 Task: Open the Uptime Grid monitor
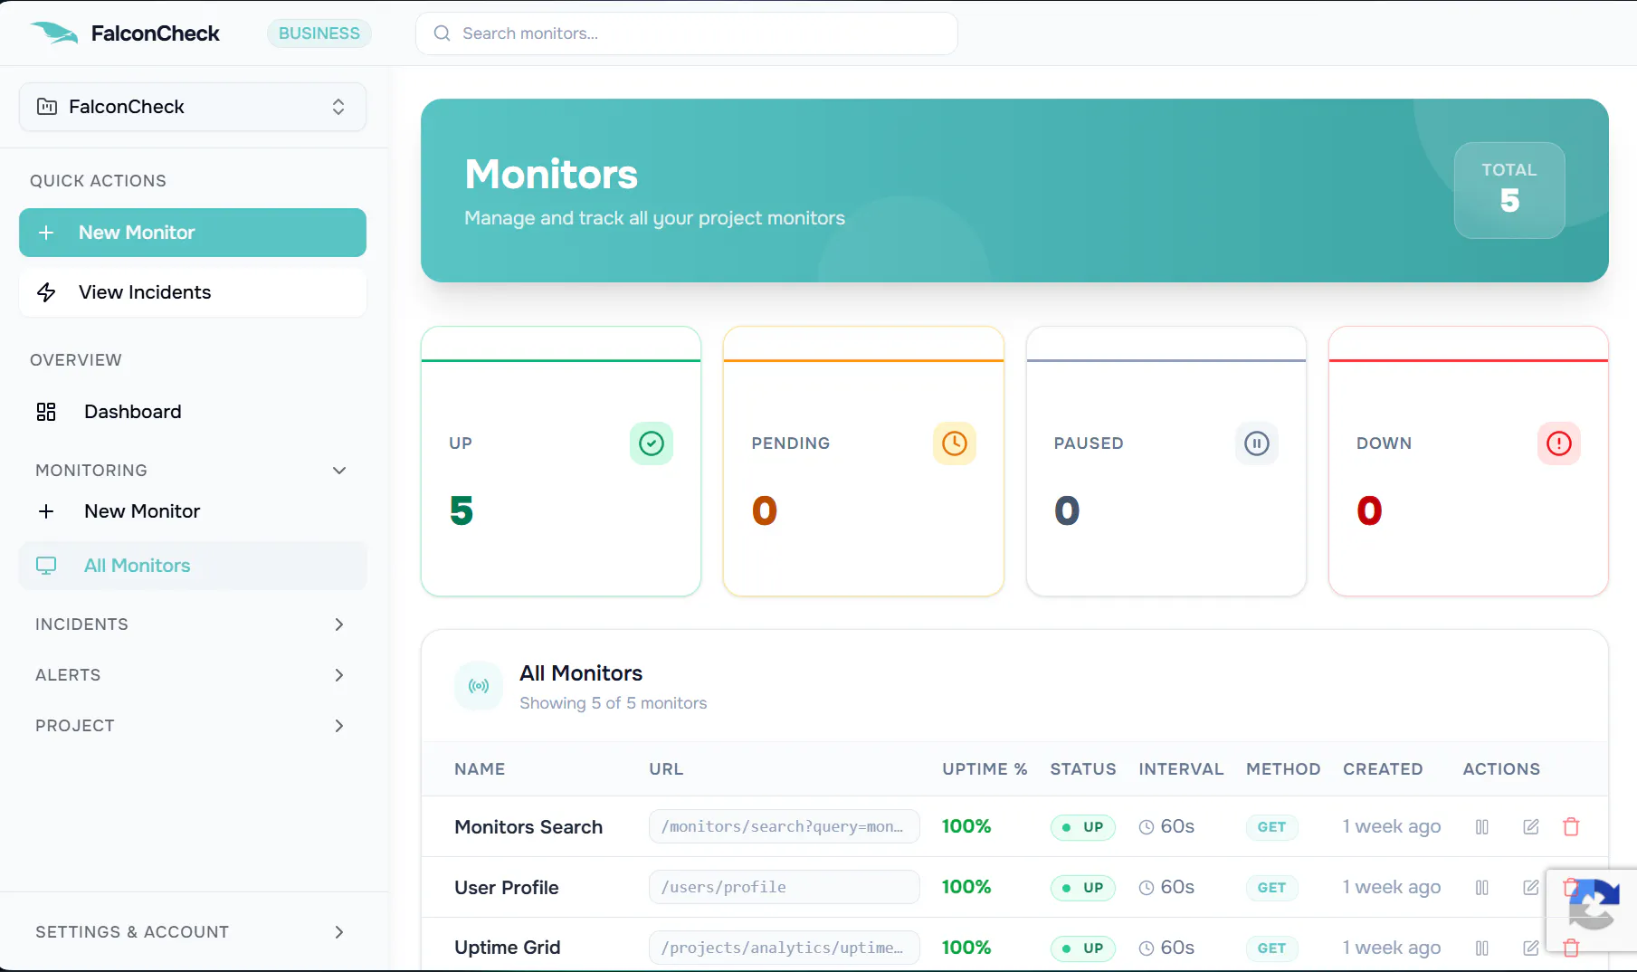508,948
